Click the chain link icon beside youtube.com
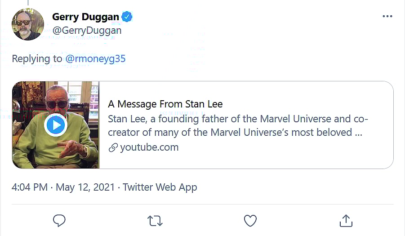 click(113, 147)
